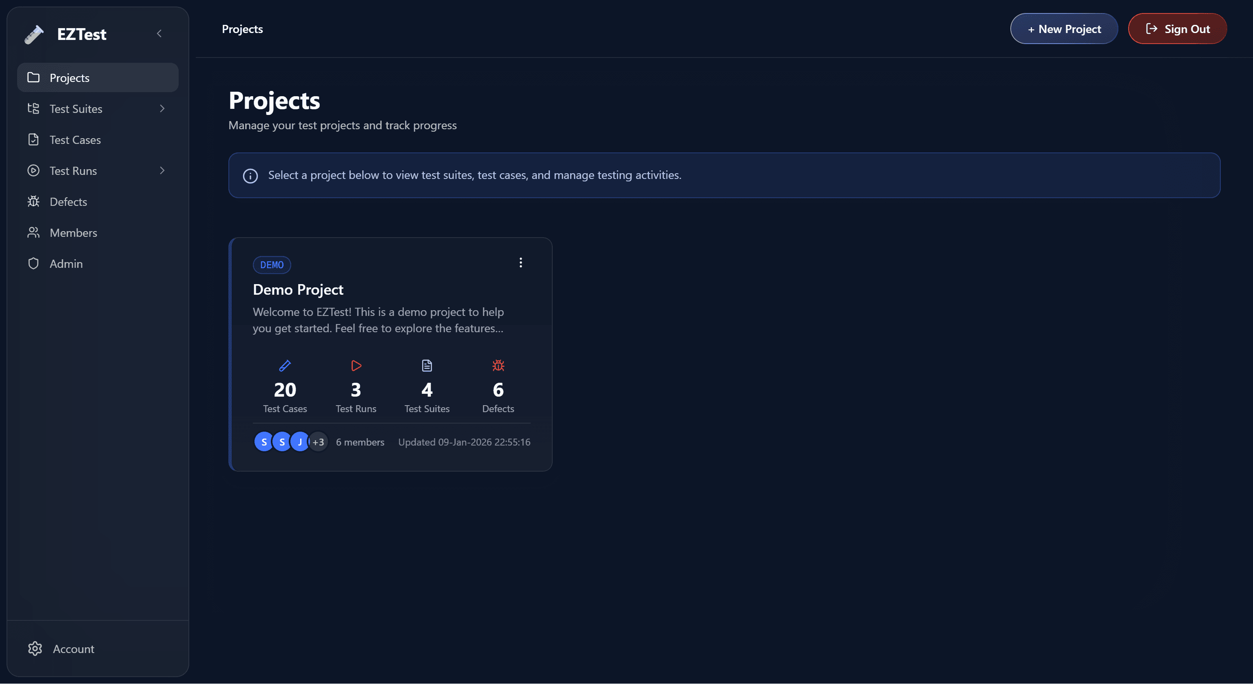
Task: Click the Test Cases document icon in sidebar
Action: click(33, 139)
